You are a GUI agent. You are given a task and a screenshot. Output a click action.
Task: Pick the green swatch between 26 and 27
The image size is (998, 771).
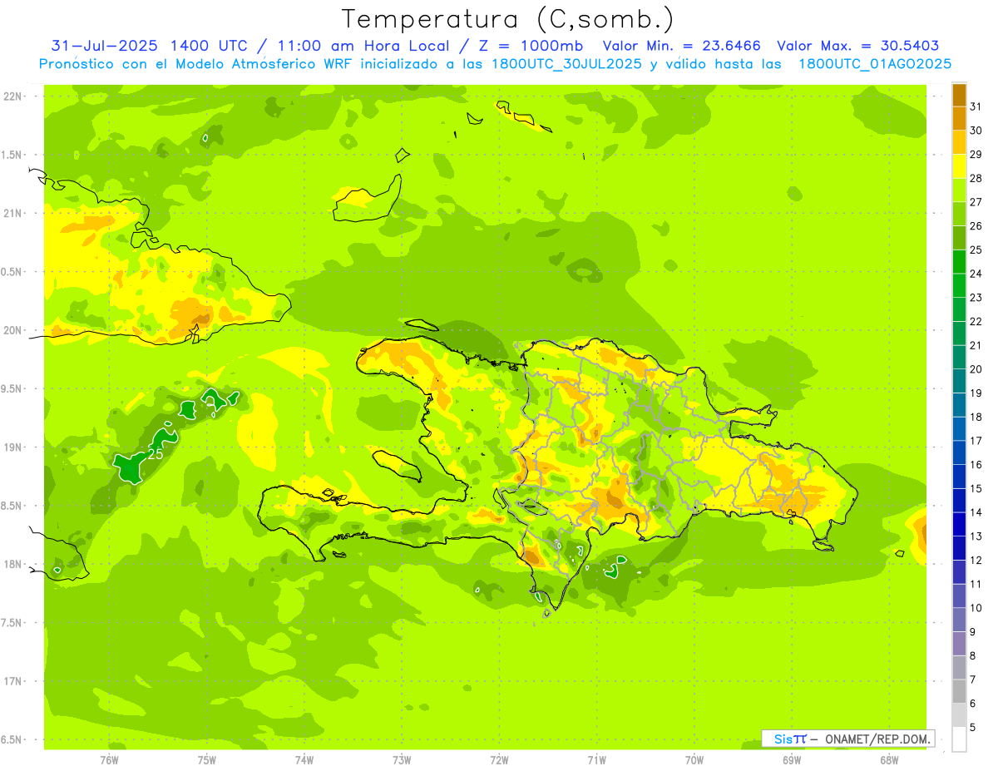click(960, 214)
